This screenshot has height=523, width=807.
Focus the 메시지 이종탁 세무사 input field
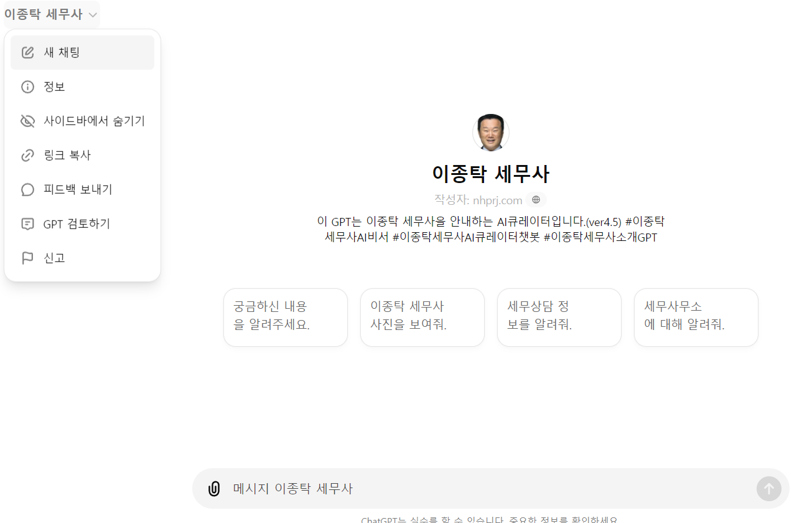coord(490,489)
